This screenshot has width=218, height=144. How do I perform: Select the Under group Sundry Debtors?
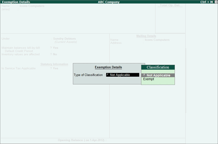(x=64, y=38)
